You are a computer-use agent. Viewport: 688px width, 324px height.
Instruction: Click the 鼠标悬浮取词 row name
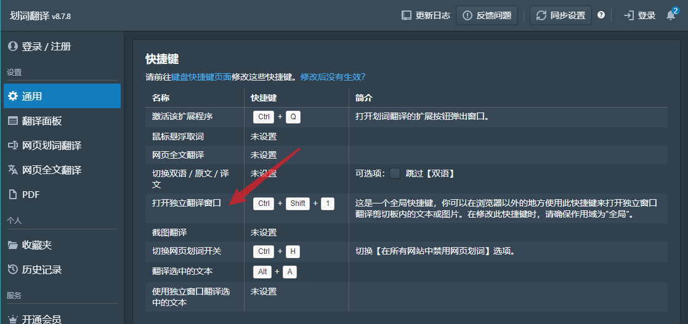(x=178, y=136)
